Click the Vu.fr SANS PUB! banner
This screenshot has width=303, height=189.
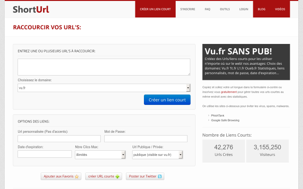[246, 62]
